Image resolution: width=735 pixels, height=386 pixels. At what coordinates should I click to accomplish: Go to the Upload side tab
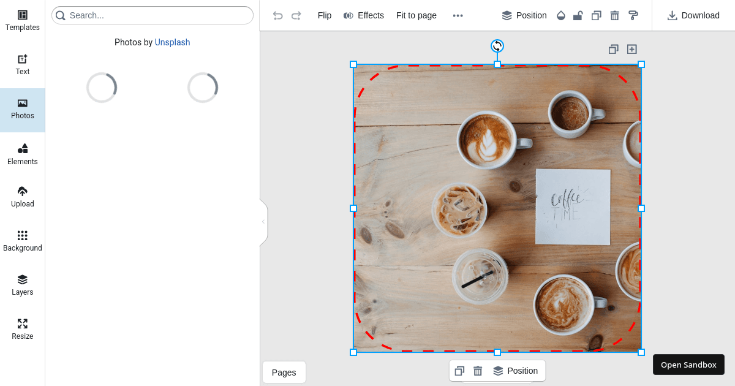point(23,197)
